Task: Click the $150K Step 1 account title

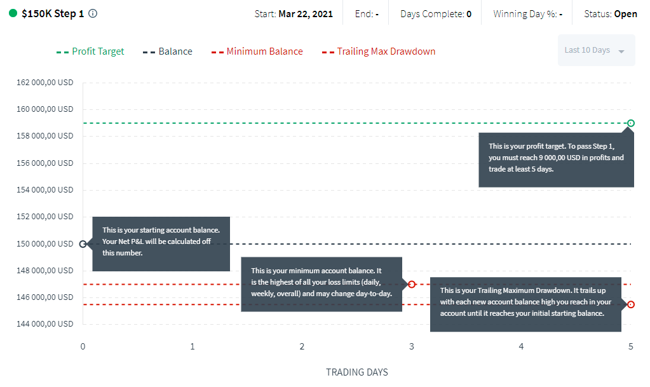Action: (53, 14)
